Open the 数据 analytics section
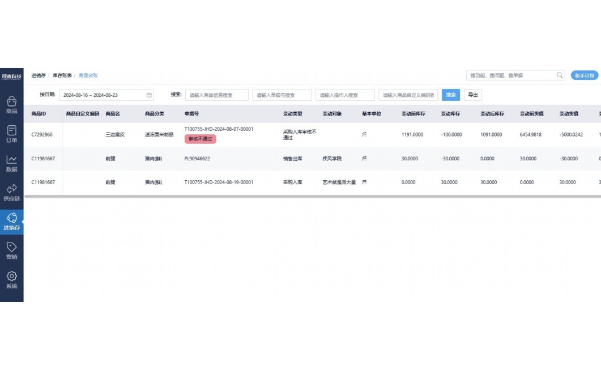Viewport: 601px width, 370px height. 11,163
